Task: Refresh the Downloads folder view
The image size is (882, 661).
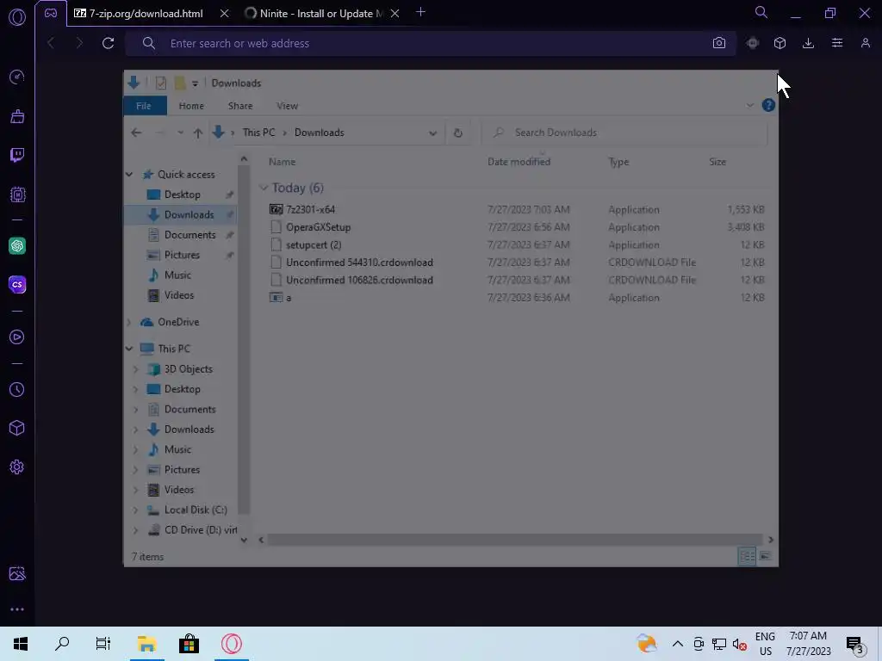Action: click(458, 133)
